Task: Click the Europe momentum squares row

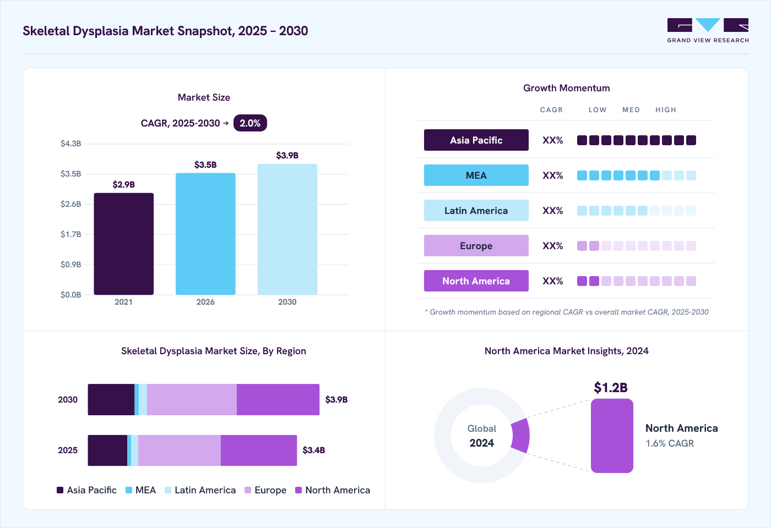Action: click(637, 246)
